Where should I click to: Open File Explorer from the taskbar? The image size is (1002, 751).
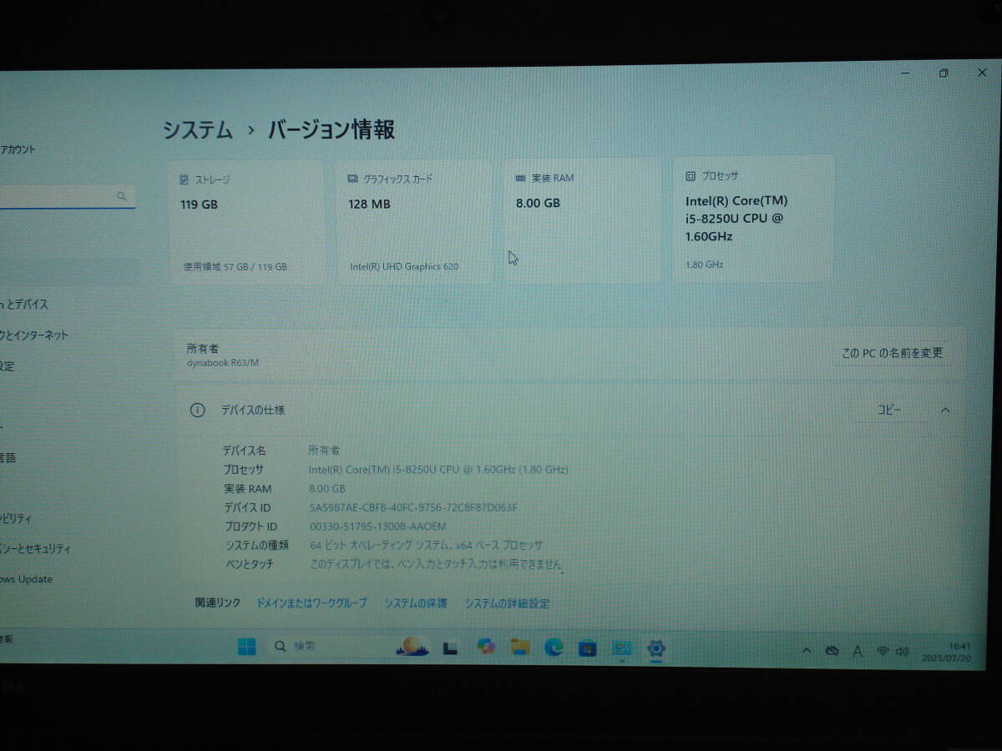coord(520,647)
